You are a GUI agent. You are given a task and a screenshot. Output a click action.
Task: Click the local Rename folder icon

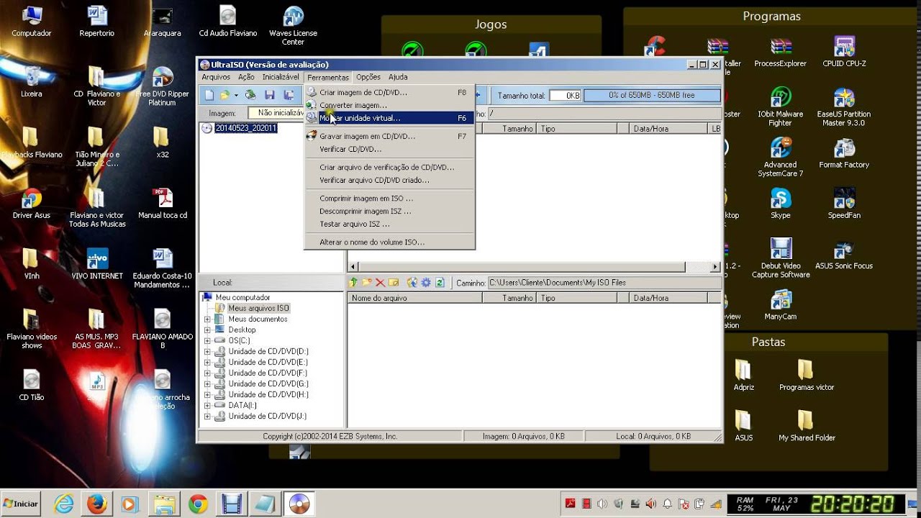(x=393, y=283)
